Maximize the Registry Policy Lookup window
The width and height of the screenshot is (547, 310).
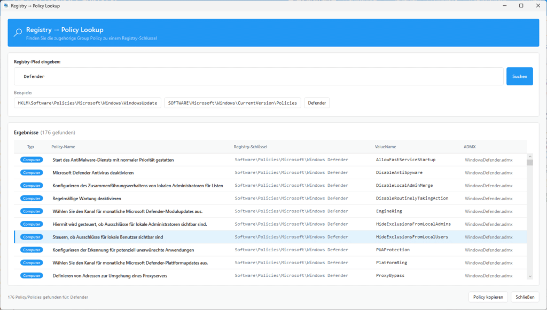click(521, 5)
